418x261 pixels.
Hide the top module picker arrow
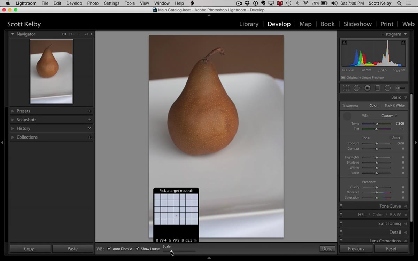click(209, 15)
